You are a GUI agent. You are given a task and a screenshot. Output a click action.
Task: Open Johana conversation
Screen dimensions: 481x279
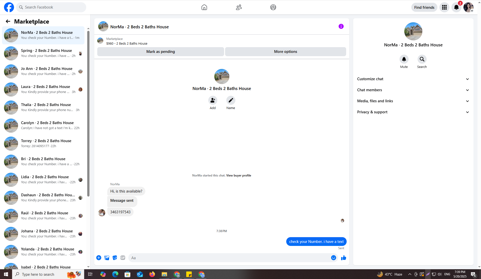point(43,234)
